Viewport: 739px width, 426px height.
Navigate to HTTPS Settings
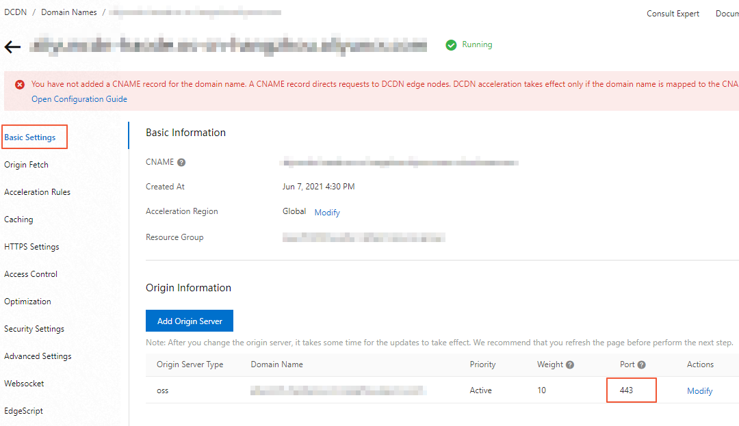[30, 246]
